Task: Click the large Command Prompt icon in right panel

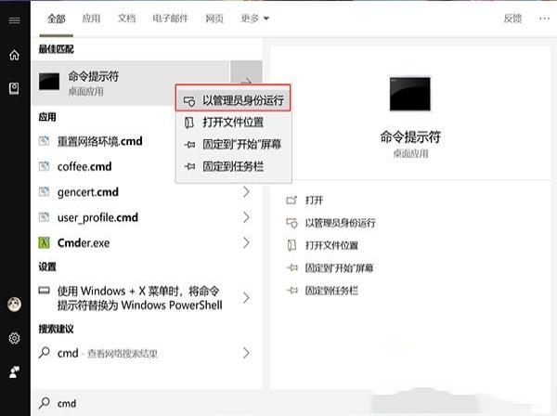Action: pyautogui.click(x=410, y=95)
